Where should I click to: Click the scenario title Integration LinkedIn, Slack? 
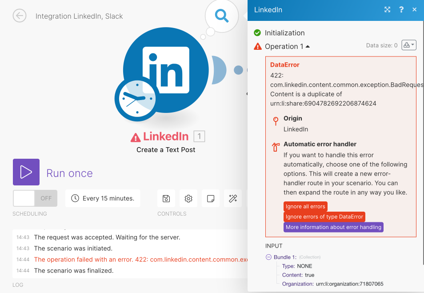pos(79,16)
